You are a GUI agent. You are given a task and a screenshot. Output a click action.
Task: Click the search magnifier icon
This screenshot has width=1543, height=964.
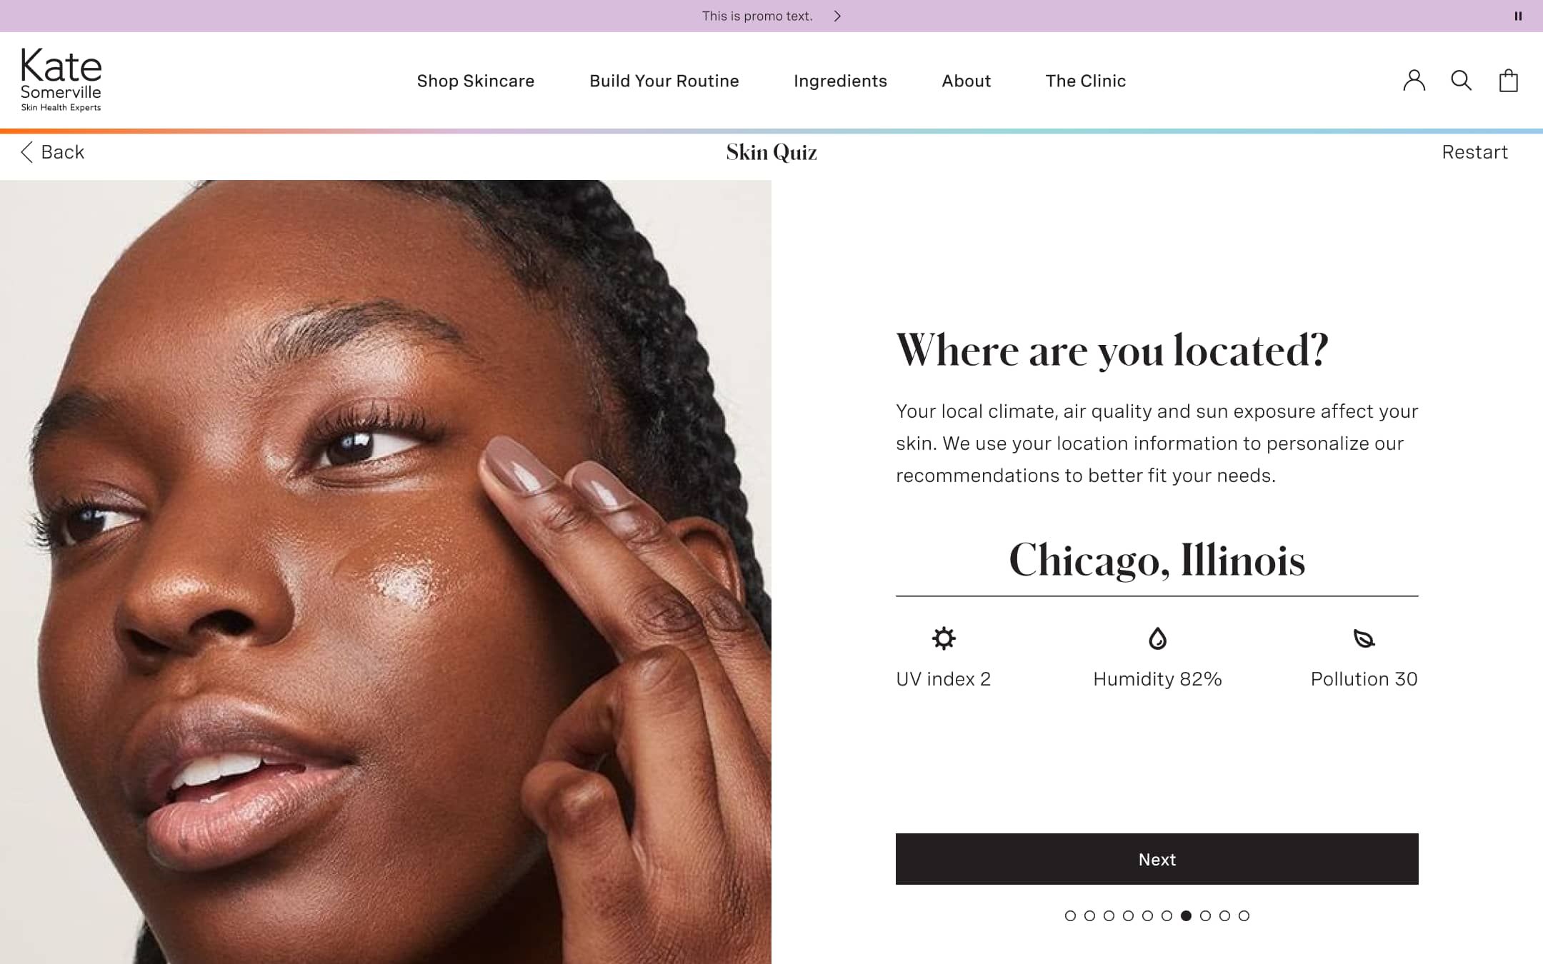tap(1461, 81)
